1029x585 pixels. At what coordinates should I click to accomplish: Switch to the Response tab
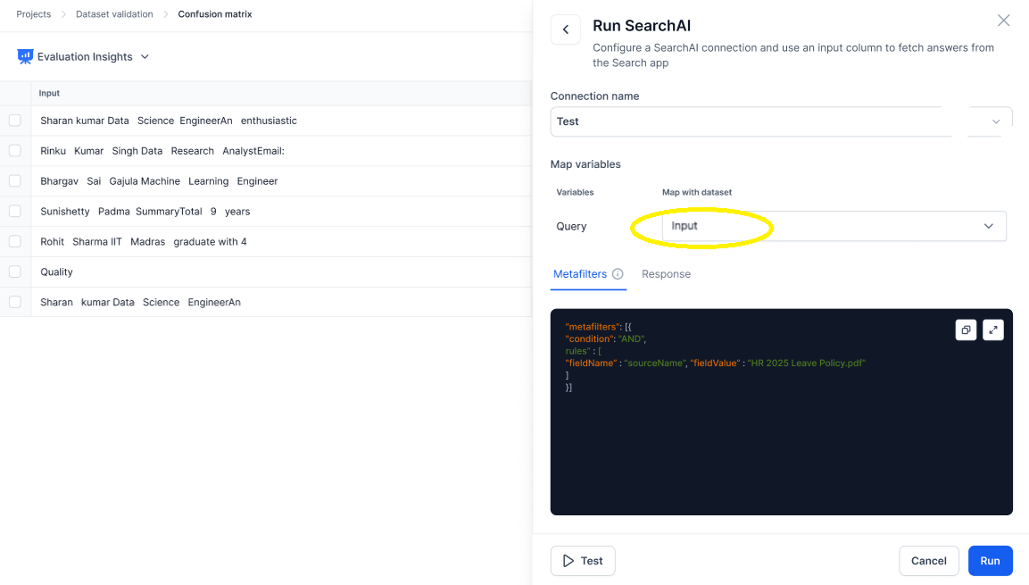pos(666,274)
